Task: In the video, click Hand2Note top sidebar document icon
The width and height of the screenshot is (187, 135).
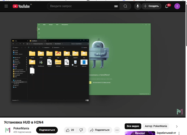Action: click(x=39, y=29)
